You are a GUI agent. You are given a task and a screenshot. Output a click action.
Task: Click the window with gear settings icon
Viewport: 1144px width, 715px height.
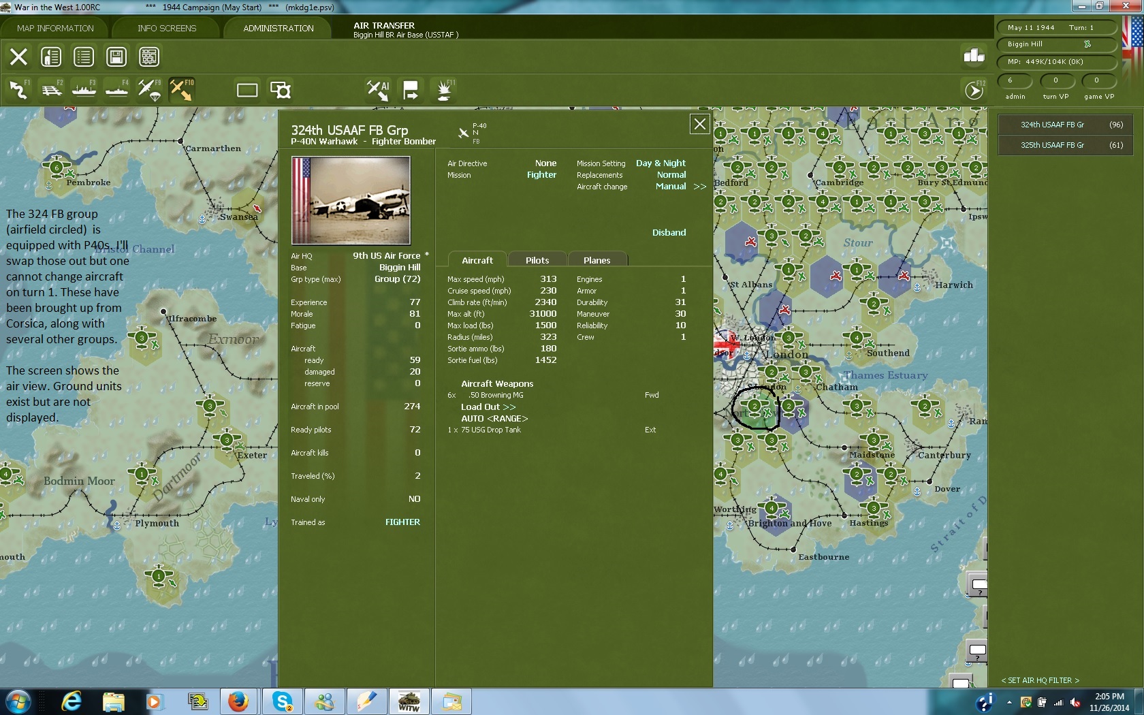click(x=280, y=90)
